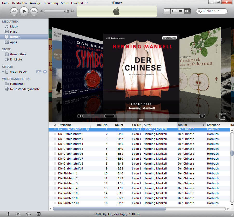Toggle checkbox for Die Grabinschrift 3

[x=55, y=139]
